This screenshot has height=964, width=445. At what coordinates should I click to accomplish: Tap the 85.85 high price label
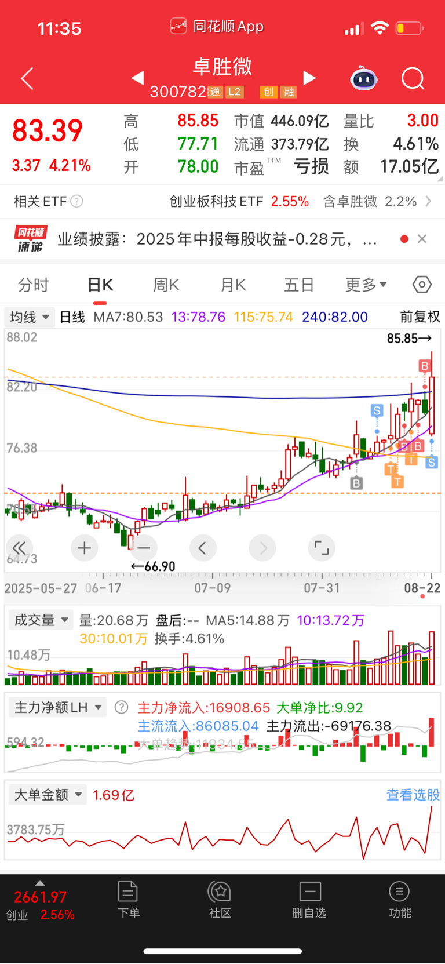click(410, 338)
